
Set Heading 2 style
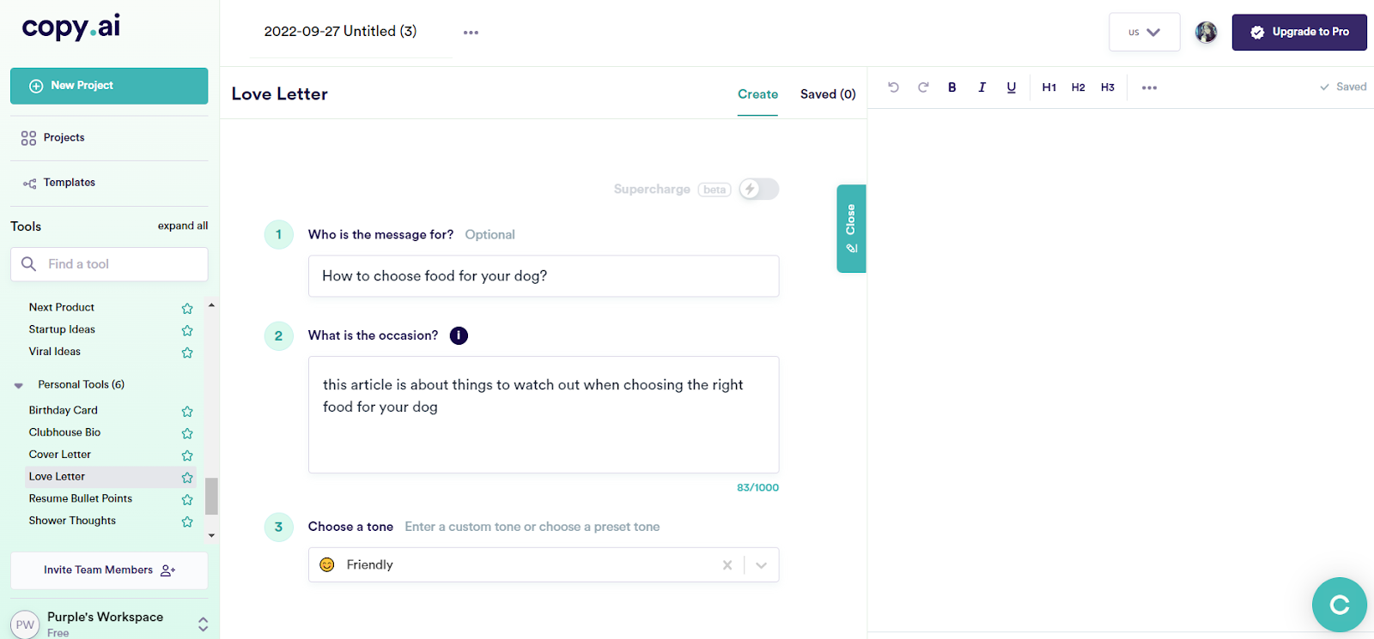(x=1079, y=87)
